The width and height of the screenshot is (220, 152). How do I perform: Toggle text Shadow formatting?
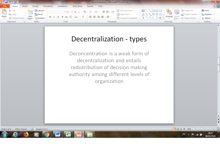click(62, 17)
